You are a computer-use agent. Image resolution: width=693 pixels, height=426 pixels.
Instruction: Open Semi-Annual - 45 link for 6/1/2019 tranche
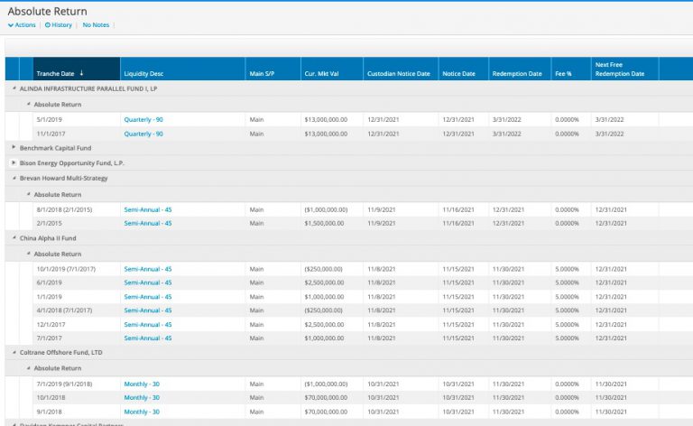pyautogui.click(x=148, y=282)
